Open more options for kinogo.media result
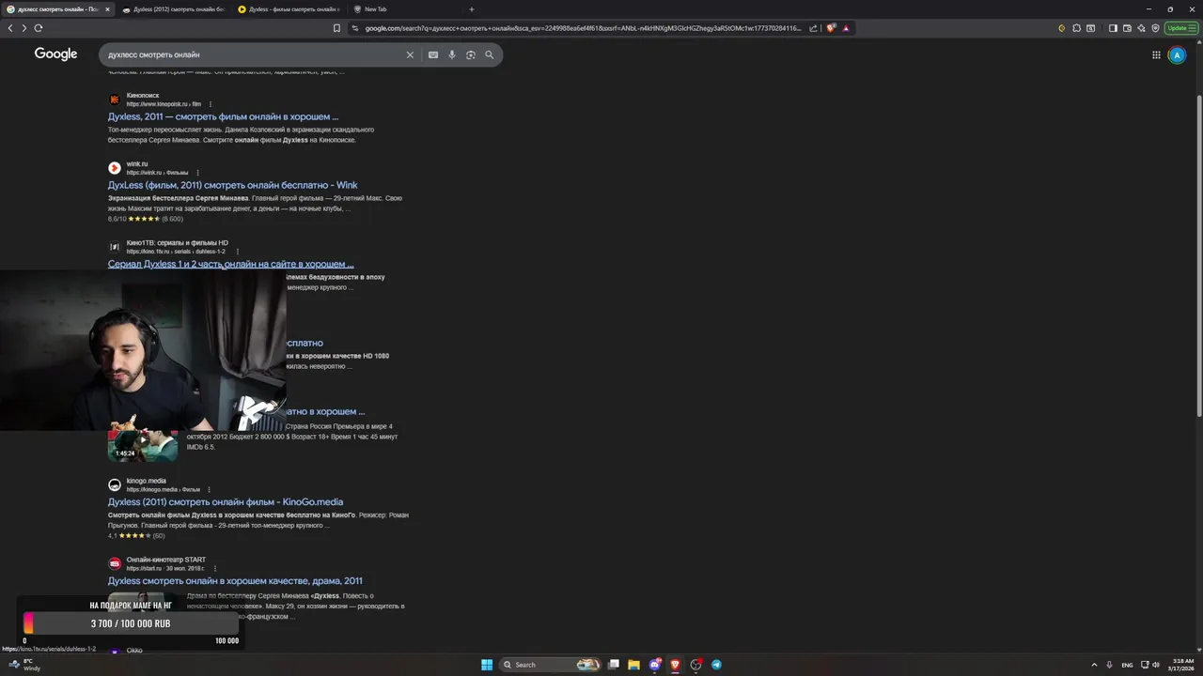 [x=209, y=489]
